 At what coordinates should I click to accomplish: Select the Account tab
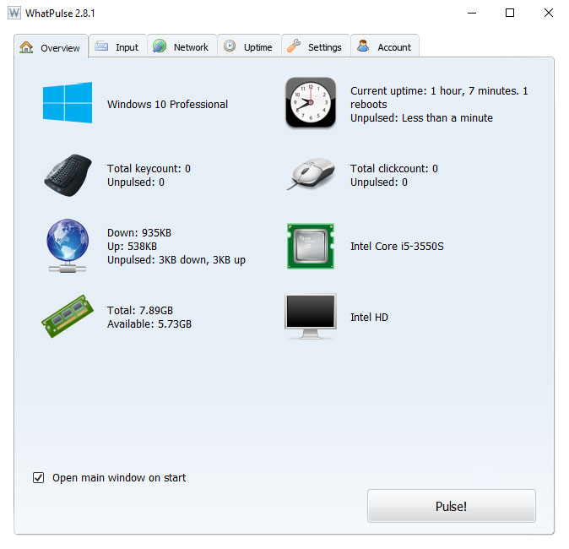385,46
